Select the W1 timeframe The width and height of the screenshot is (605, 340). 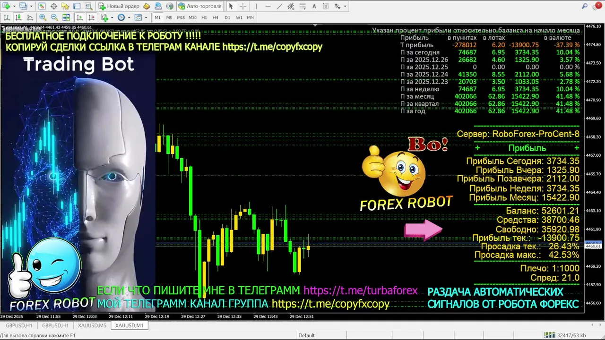pos(239,17)
